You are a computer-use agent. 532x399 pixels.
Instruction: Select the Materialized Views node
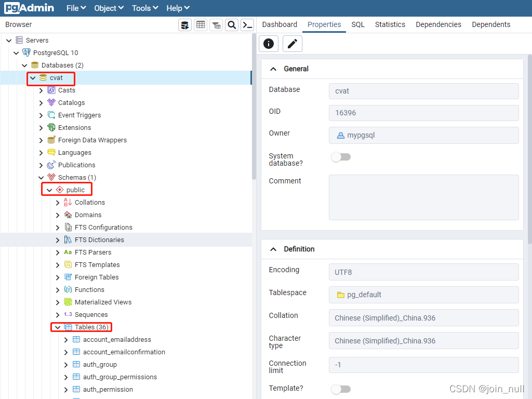coord(103,302)
